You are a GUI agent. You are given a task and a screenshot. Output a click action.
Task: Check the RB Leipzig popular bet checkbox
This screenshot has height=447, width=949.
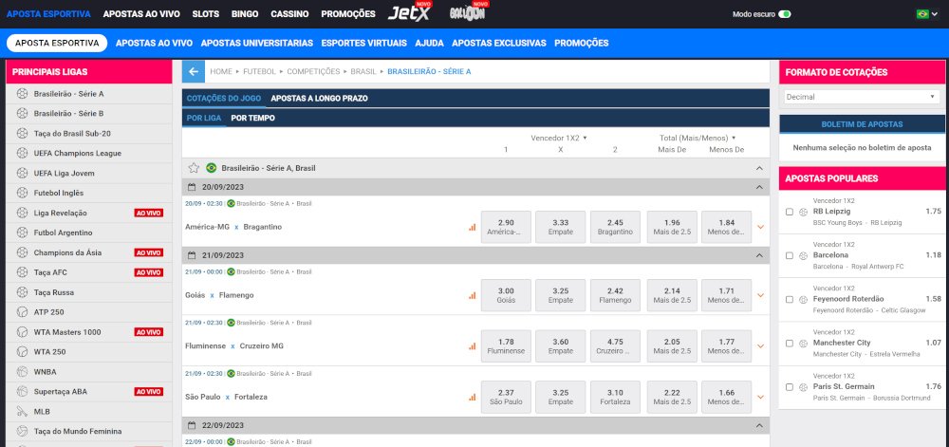pos(790,212)
